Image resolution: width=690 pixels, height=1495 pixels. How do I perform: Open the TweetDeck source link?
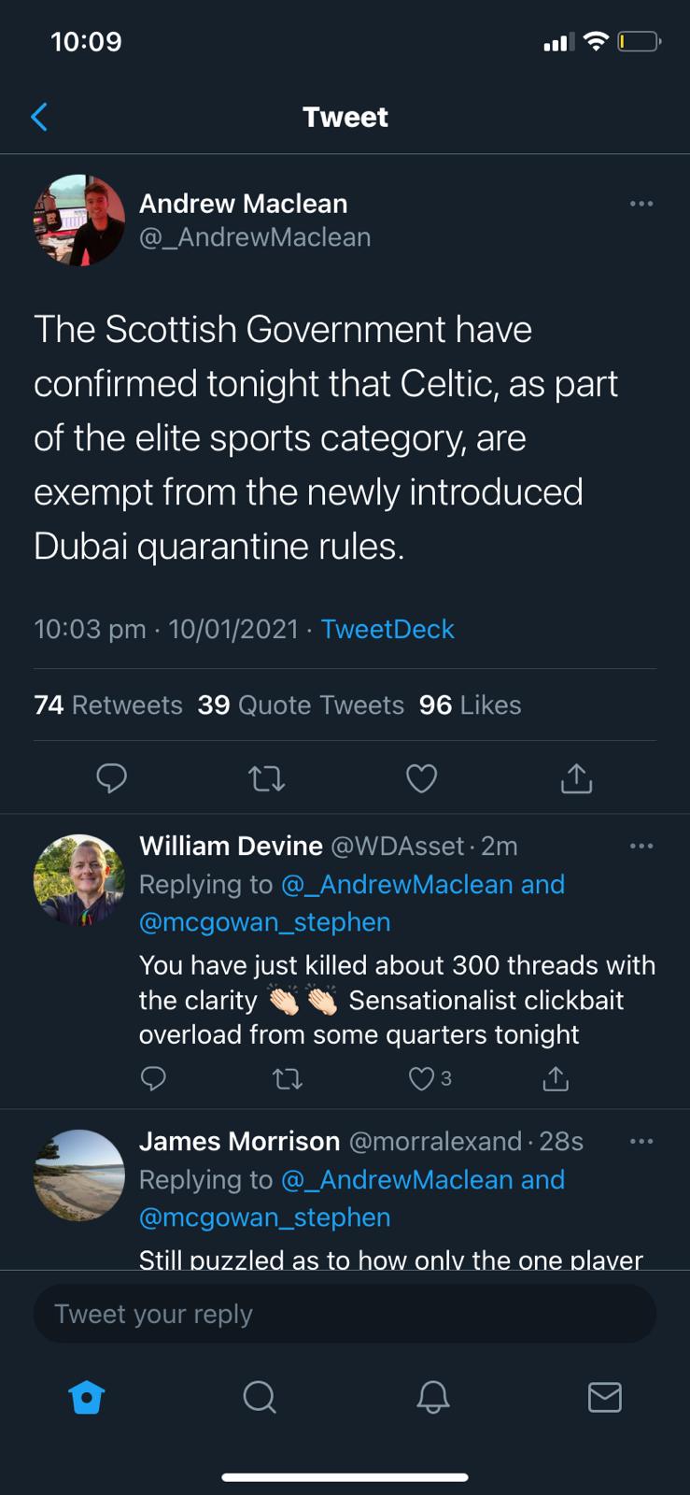coord(387,629)
